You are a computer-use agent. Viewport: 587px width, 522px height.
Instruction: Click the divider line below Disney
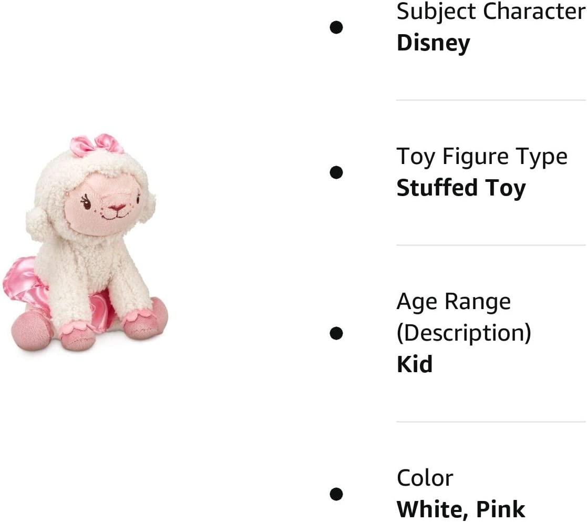coord(491,100)
